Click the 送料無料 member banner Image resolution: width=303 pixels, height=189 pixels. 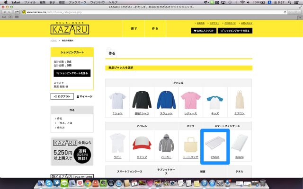pos(72,152)
